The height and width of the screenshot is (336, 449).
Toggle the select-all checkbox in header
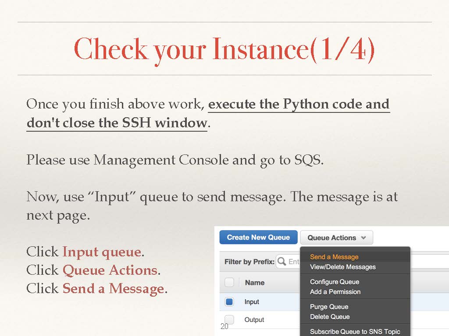tap(229, 283)
